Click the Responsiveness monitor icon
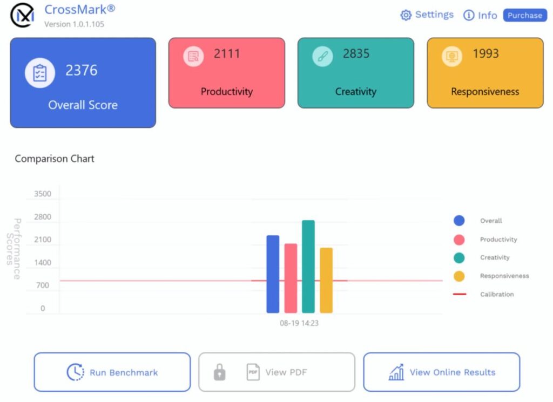The image size is (553, 402). [x=452, y=56]
